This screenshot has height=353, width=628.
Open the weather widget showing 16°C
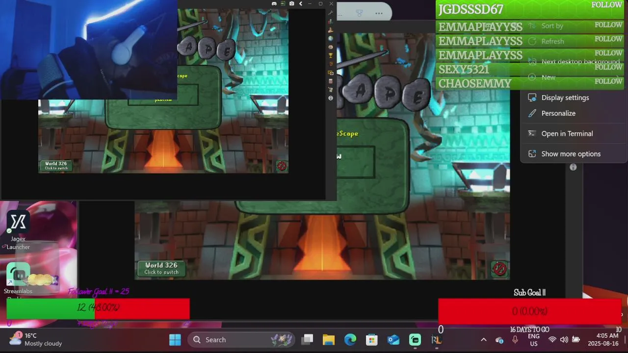tap(36, 339)
